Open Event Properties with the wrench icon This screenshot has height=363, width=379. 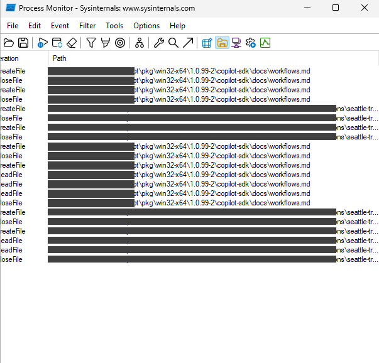click(x=159, y=43)
